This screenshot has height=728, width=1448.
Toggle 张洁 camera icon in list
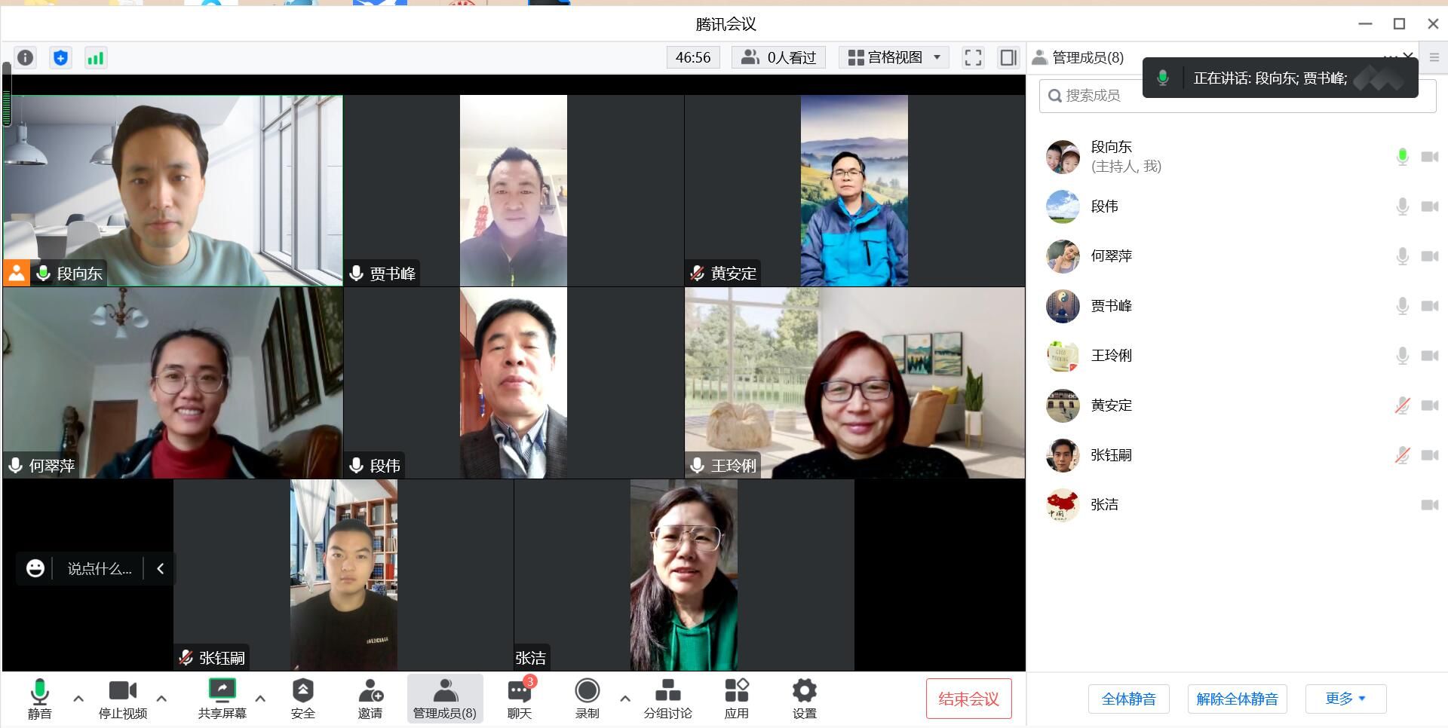pos(1430,505)
